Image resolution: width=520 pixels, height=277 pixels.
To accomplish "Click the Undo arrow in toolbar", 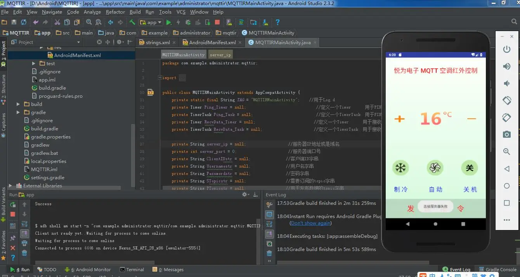I will pyautogui.click(x=36, y=23).
